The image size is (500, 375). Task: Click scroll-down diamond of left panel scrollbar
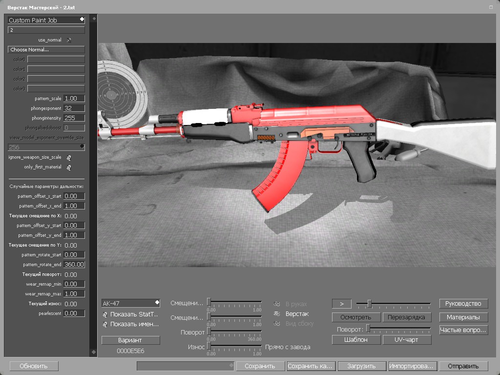94,352
